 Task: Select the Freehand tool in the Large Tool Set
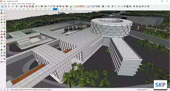pos(4,17)
